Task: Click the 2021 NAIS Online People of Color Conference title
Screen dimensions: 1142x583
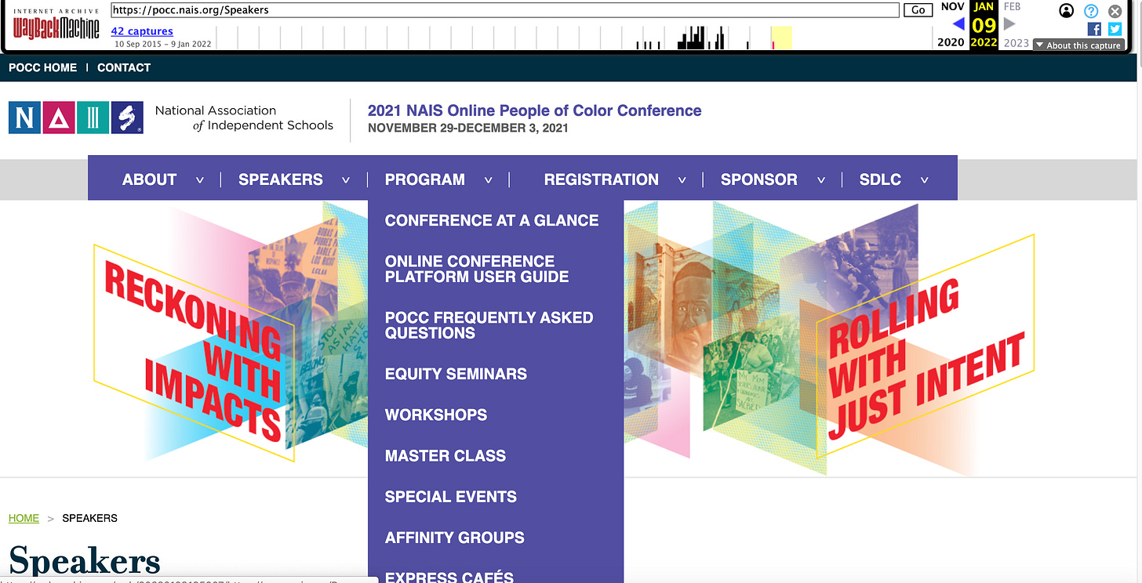Action: tap(535, 110)
